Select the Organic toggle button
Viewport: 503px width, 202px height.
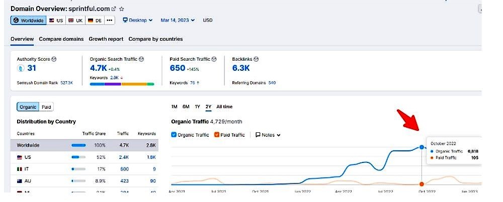tap(28, 107)
